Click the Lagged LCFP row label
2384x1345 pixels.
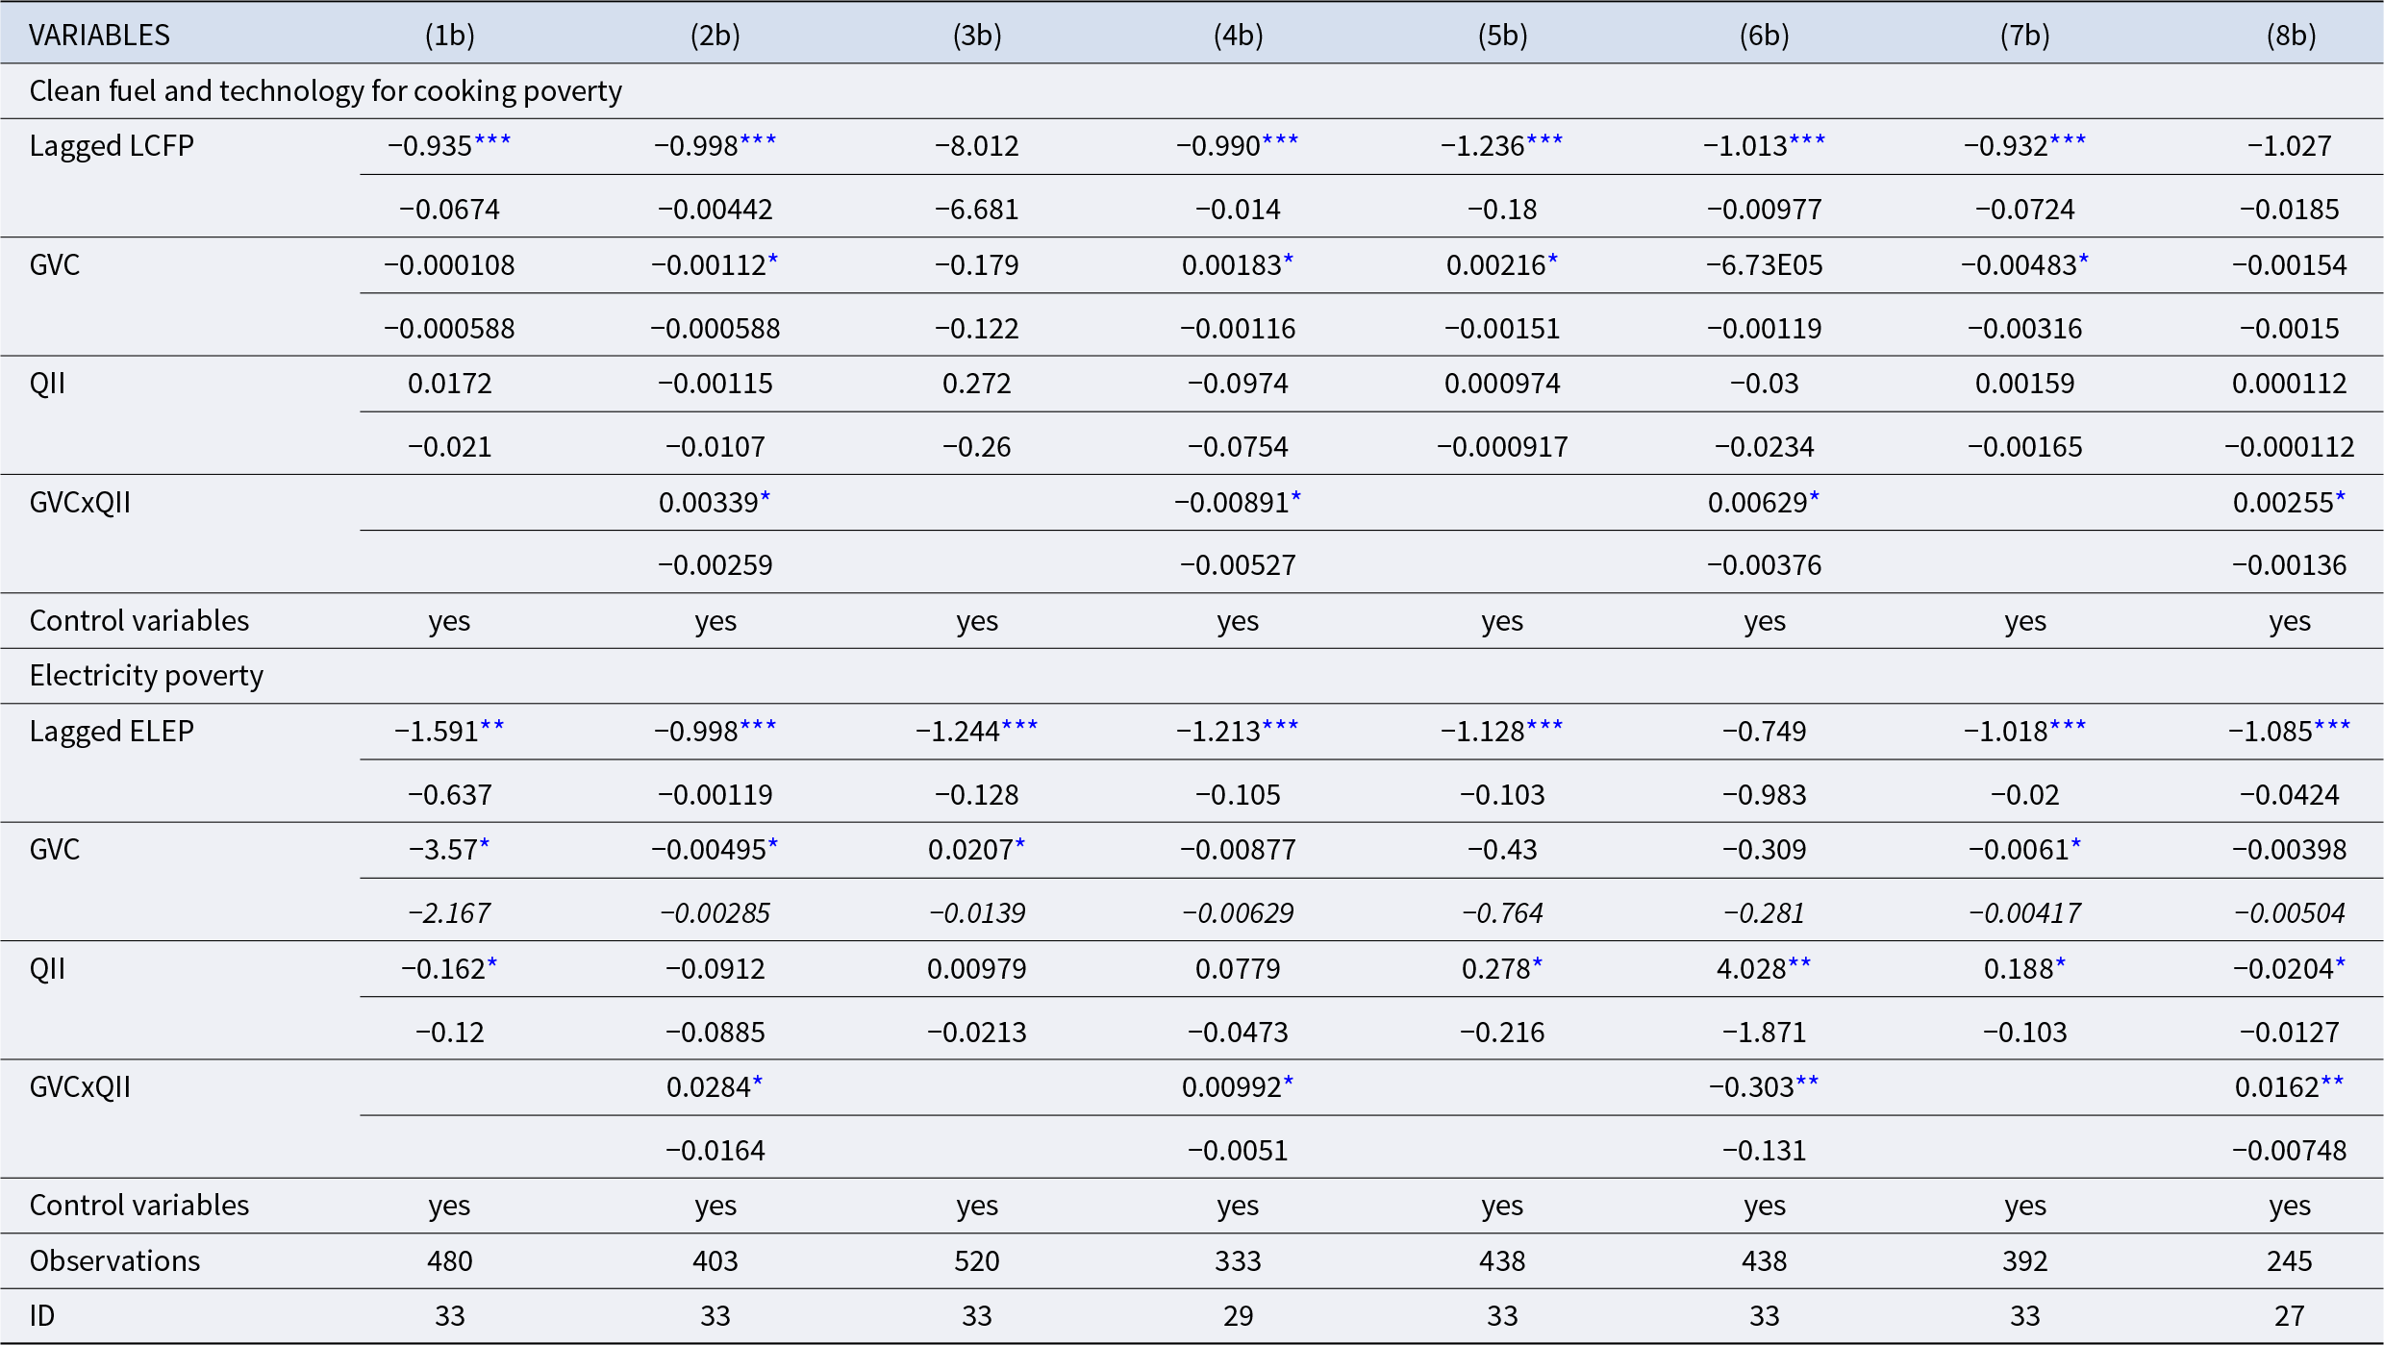coord(112,146)
